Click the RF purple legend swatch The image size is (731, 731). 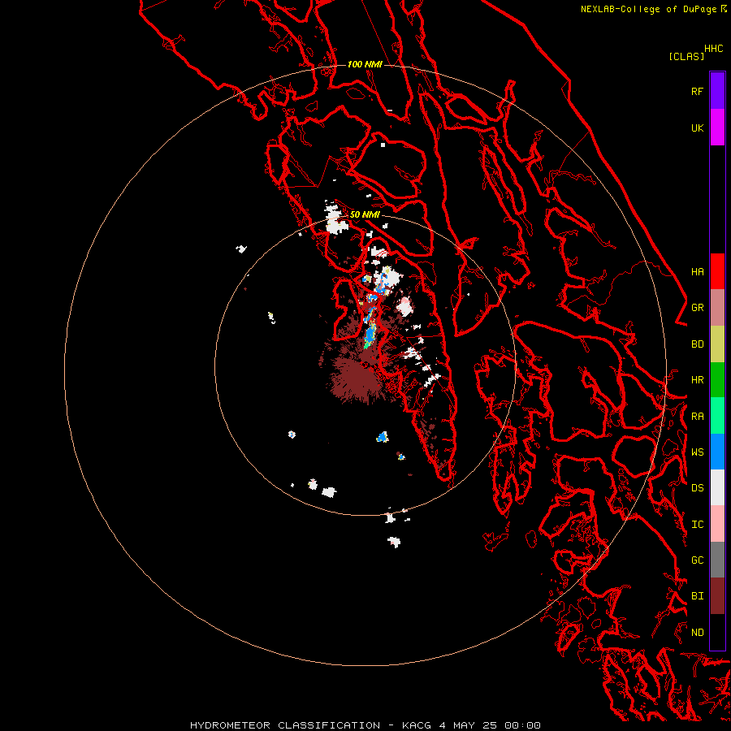coord(717,91)
